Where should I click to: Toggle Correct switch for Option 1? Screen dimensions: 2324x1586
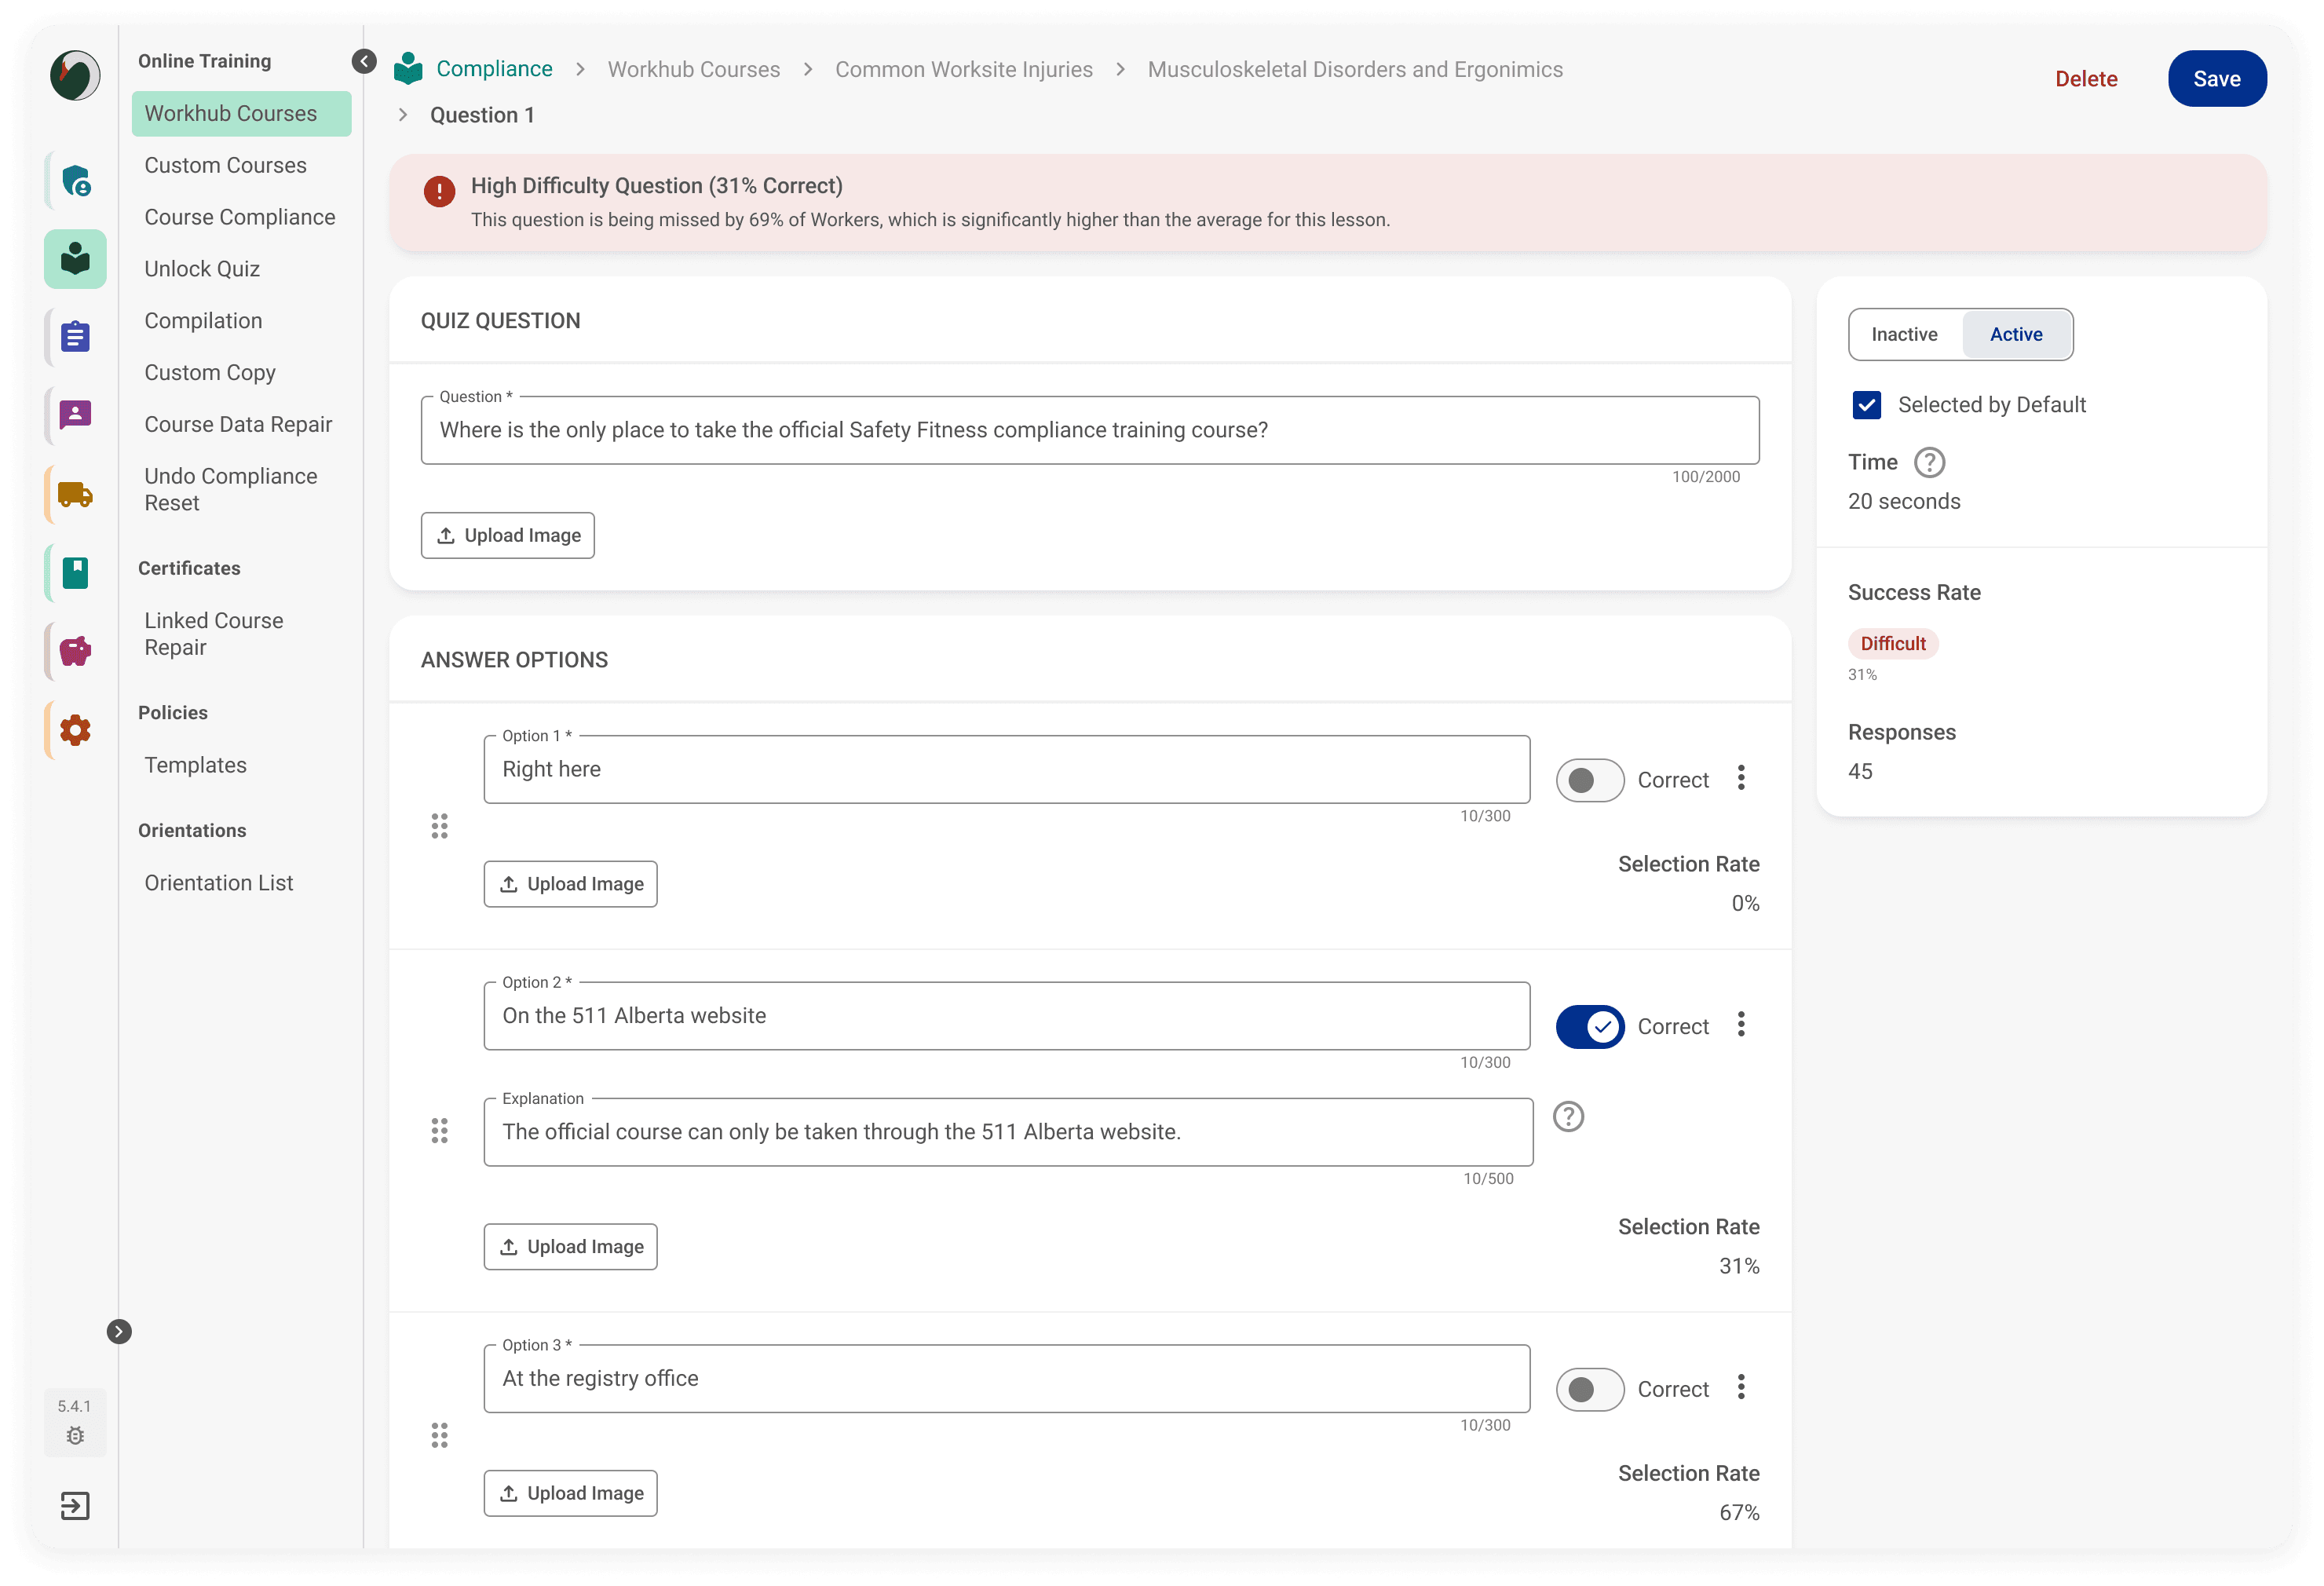point(1589,780)
